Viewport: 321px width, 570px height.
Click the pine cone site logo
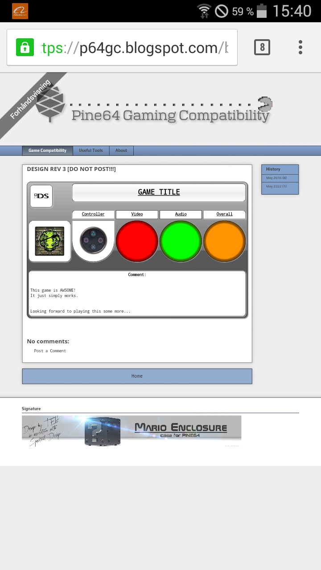pos(50,104)
